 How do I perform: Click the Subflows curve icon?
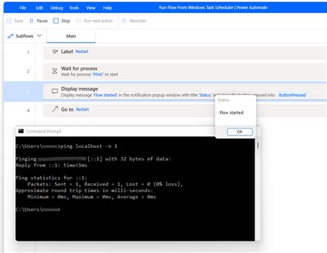click(10, 36)
